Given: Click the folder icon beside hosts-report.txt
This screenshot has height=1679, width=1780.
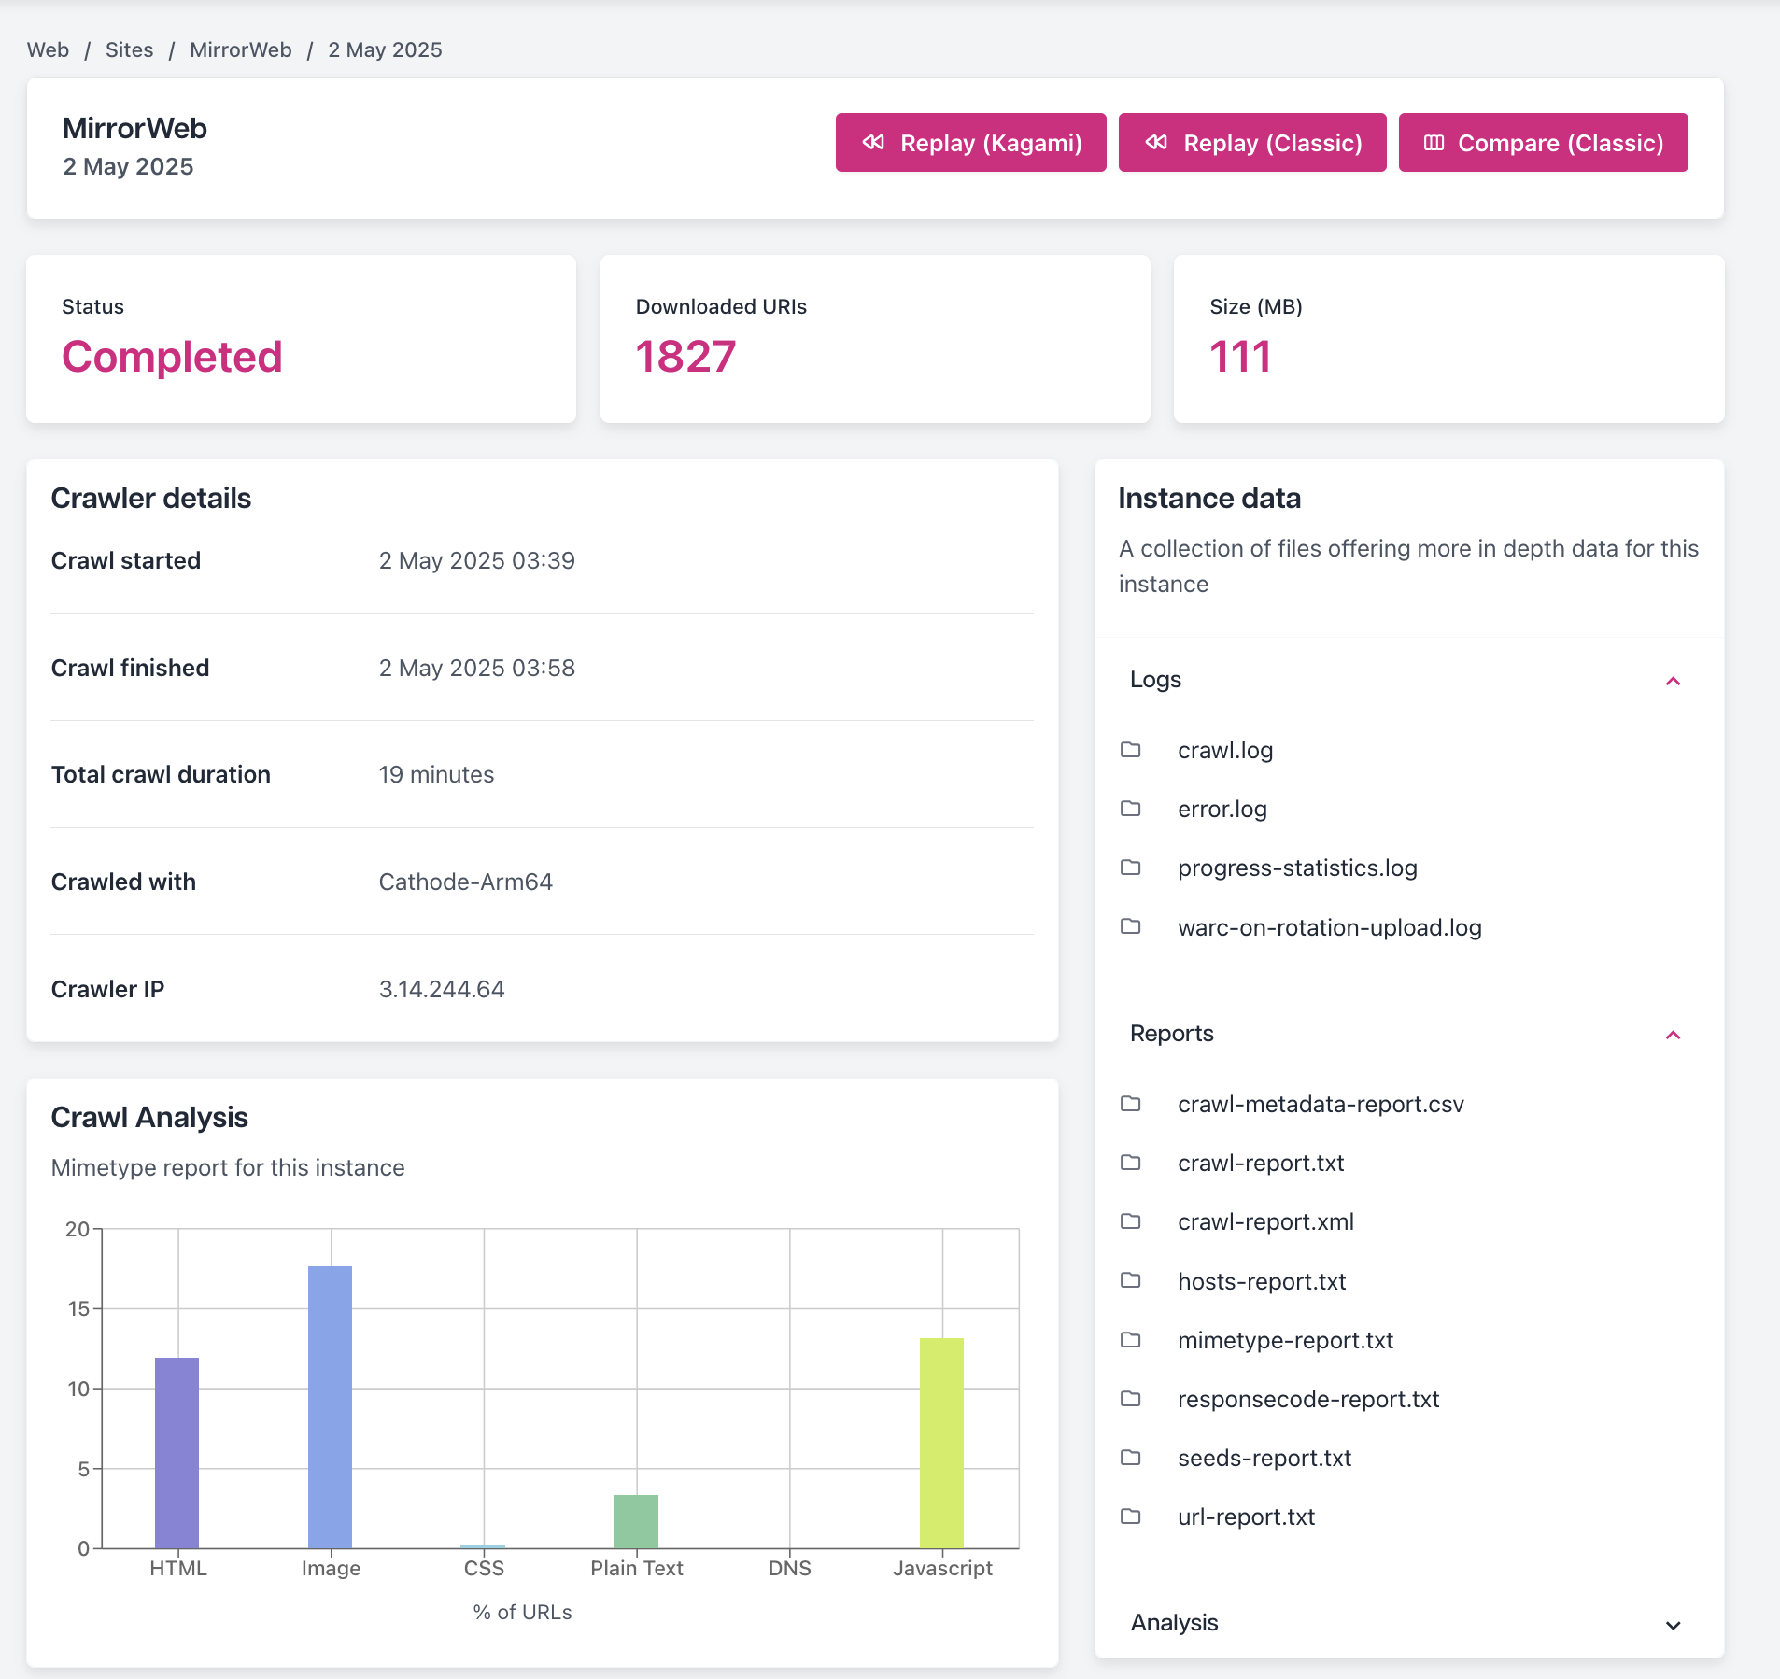Looking at the screenshot, I should [x=1131, y=1280].
